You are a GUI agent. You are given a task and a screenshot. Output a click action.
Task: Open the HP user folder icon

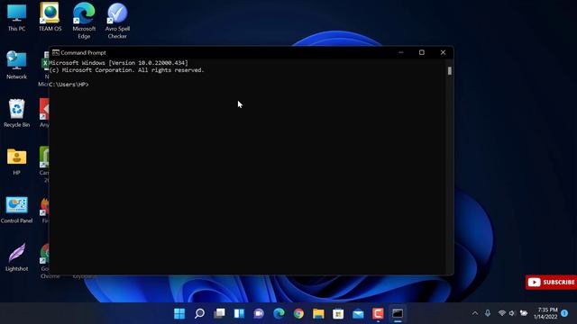[x=16, y=161]
